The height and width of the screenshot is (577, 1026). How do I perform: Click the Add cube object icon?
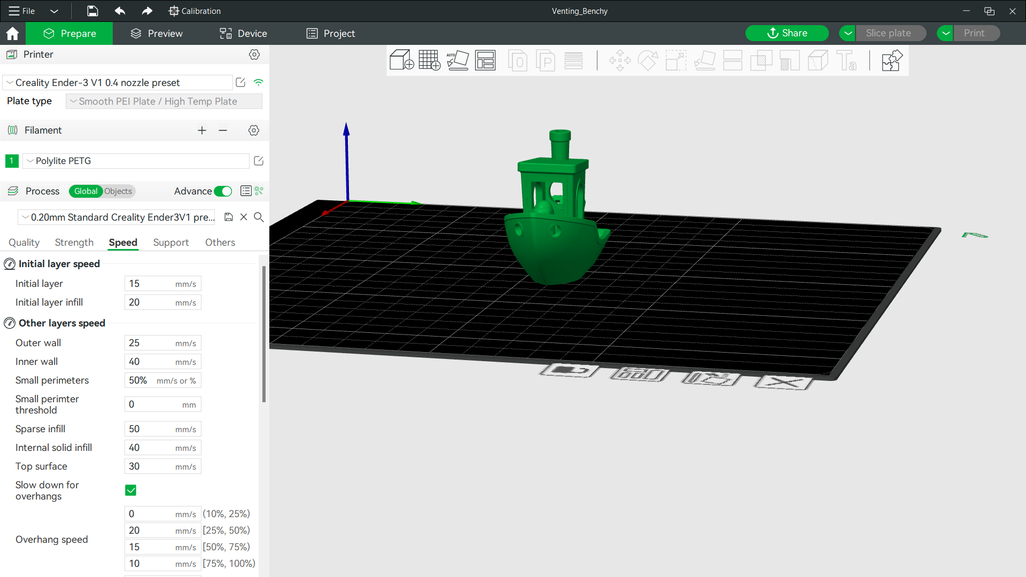(x=402, y=60)
